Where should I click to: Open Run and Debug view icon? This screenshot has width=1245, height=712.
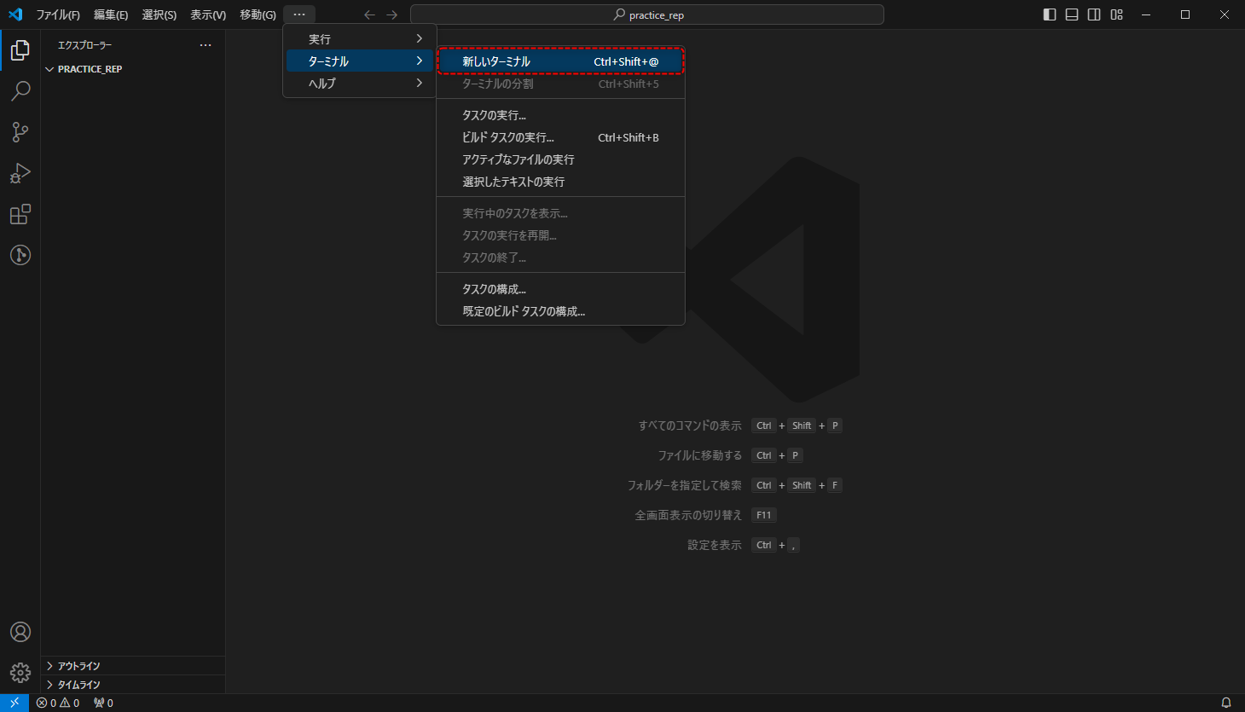tap(20, 173)
